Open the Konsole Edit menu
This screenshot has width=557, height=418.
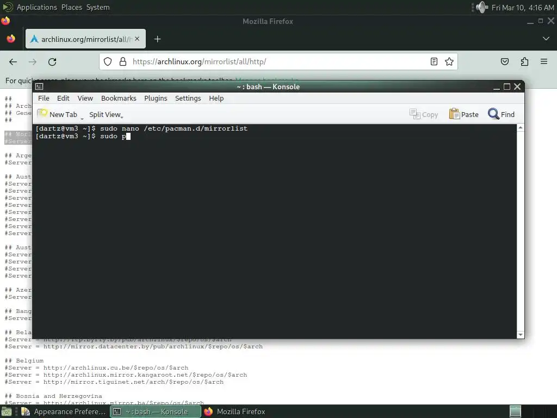tap(63, 98)
